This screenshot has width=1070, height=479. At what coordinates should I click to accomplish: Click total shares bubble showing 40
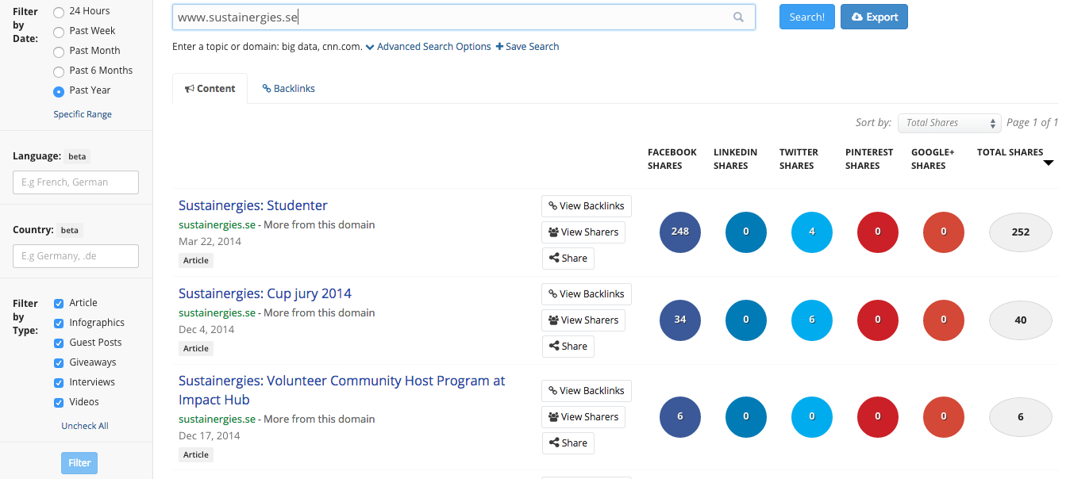point(1021,320)
